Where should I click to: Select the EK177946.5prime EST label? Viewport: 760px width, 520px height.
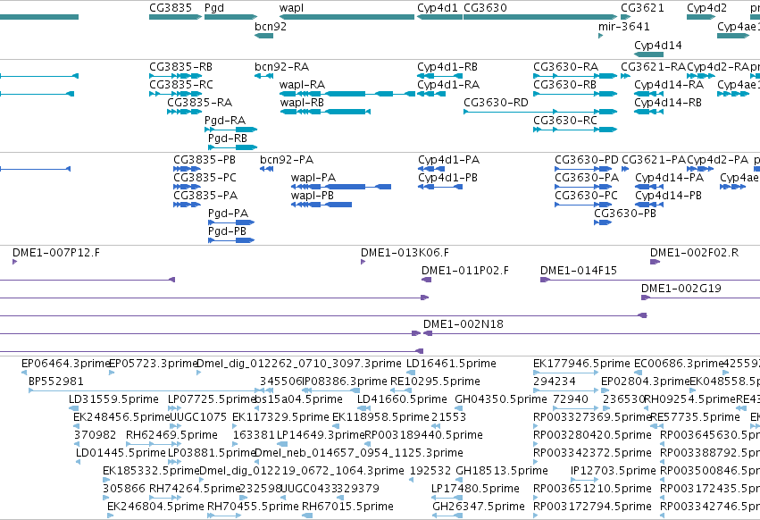click(581, 364)
